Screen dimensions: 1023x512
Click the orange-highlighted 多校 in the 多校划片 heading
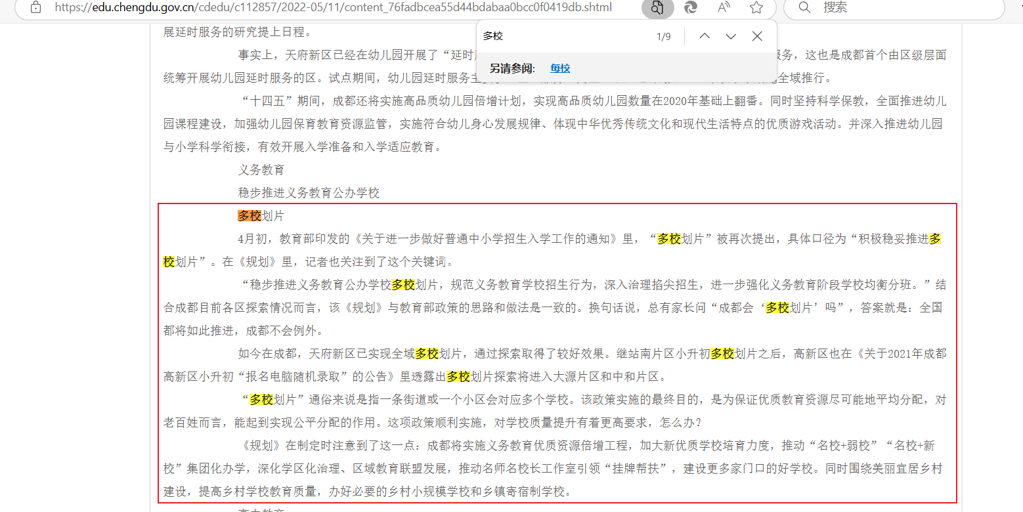pos(250,216)
